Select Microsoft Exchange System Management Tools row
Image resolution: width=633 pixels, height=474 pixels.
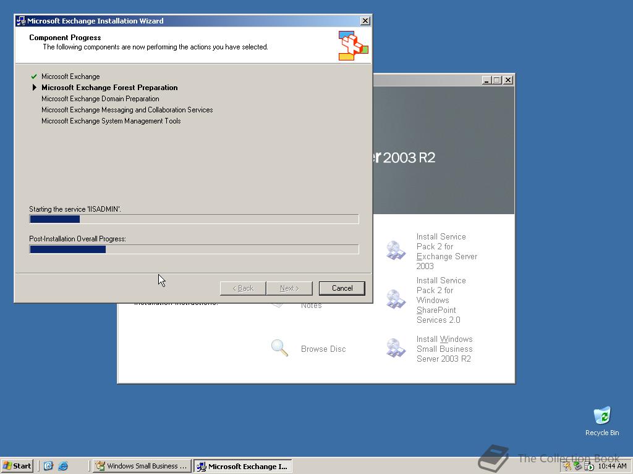coord(111,121)
